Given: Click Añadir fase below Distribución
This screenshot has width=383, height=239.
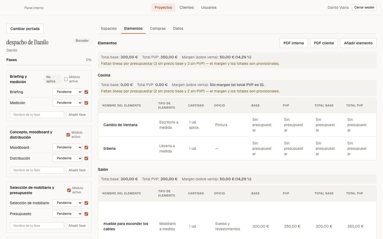Looking at the screenshot, I should click(77, 170).
